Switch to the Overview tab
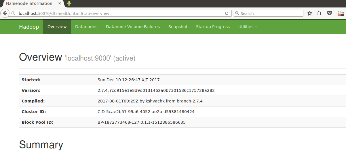 [x=57, y=27]
